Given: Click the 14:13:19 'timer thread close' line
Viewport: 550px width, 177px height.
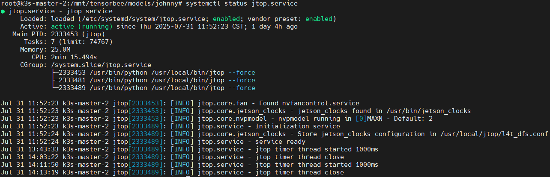Looking at the screenshot, I should [x=172, y=172].
